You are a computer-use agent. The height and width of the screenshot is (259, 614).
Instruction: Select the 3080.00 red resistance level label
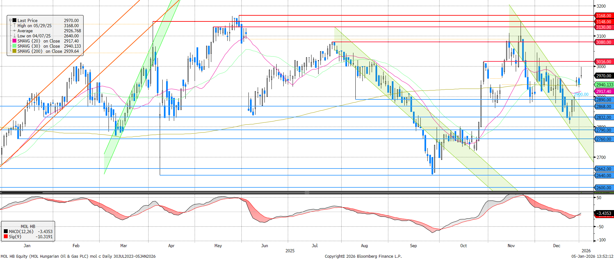pos(603,42)
